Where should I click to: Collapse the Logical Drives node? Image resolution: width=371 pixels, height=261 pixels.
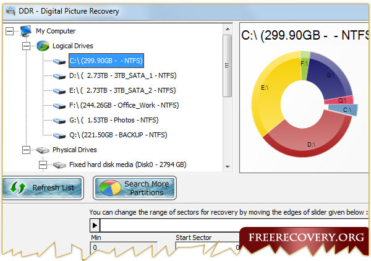[26, 46]
